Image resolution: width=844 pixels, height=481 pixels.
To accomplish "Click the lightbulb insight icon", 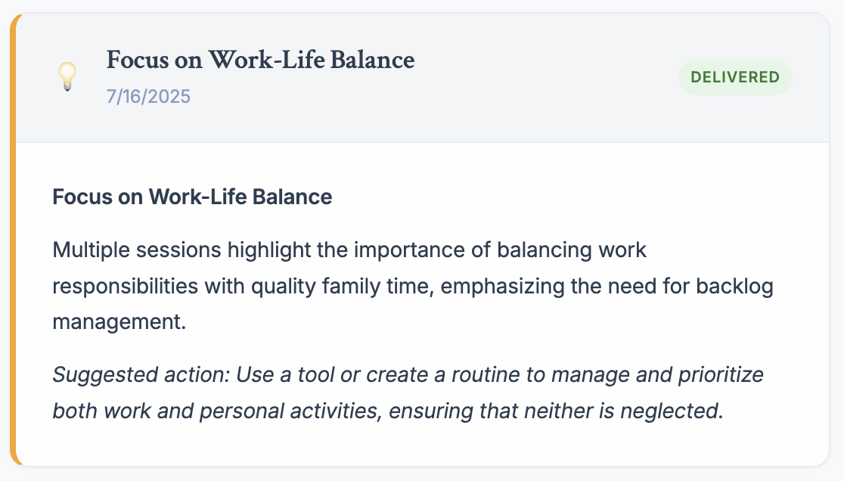I will click(67, 76).
